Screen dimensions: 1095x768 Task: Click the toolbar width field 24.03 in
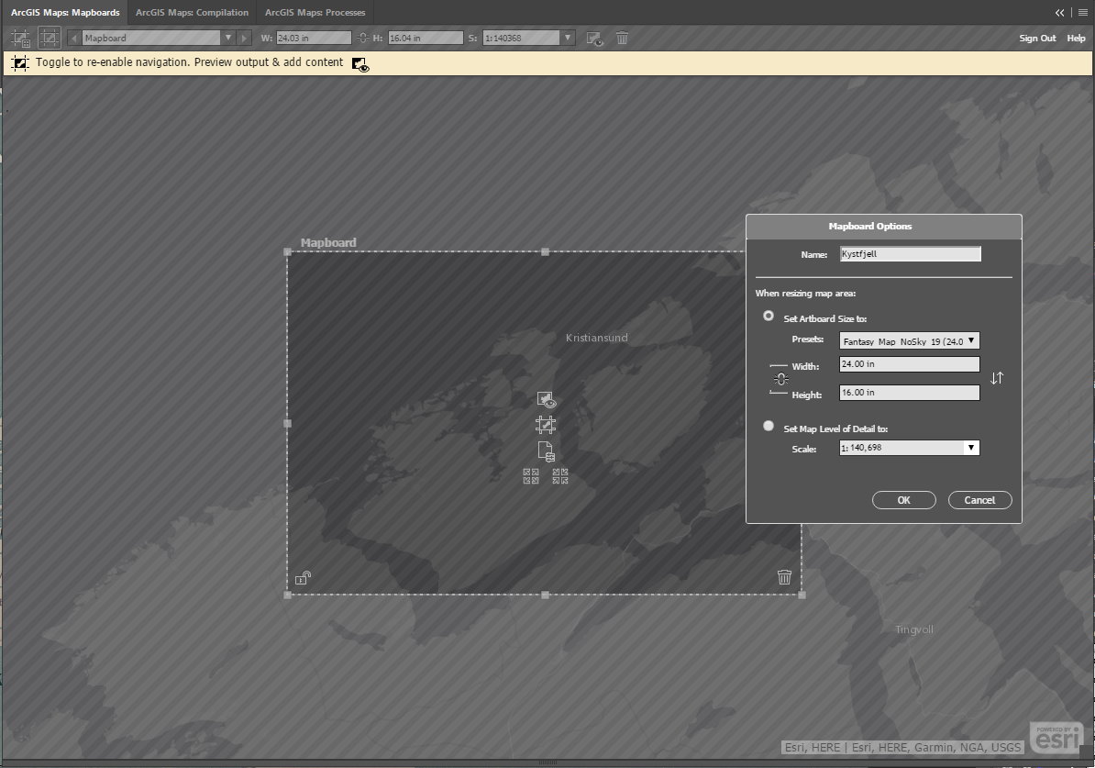314,38
